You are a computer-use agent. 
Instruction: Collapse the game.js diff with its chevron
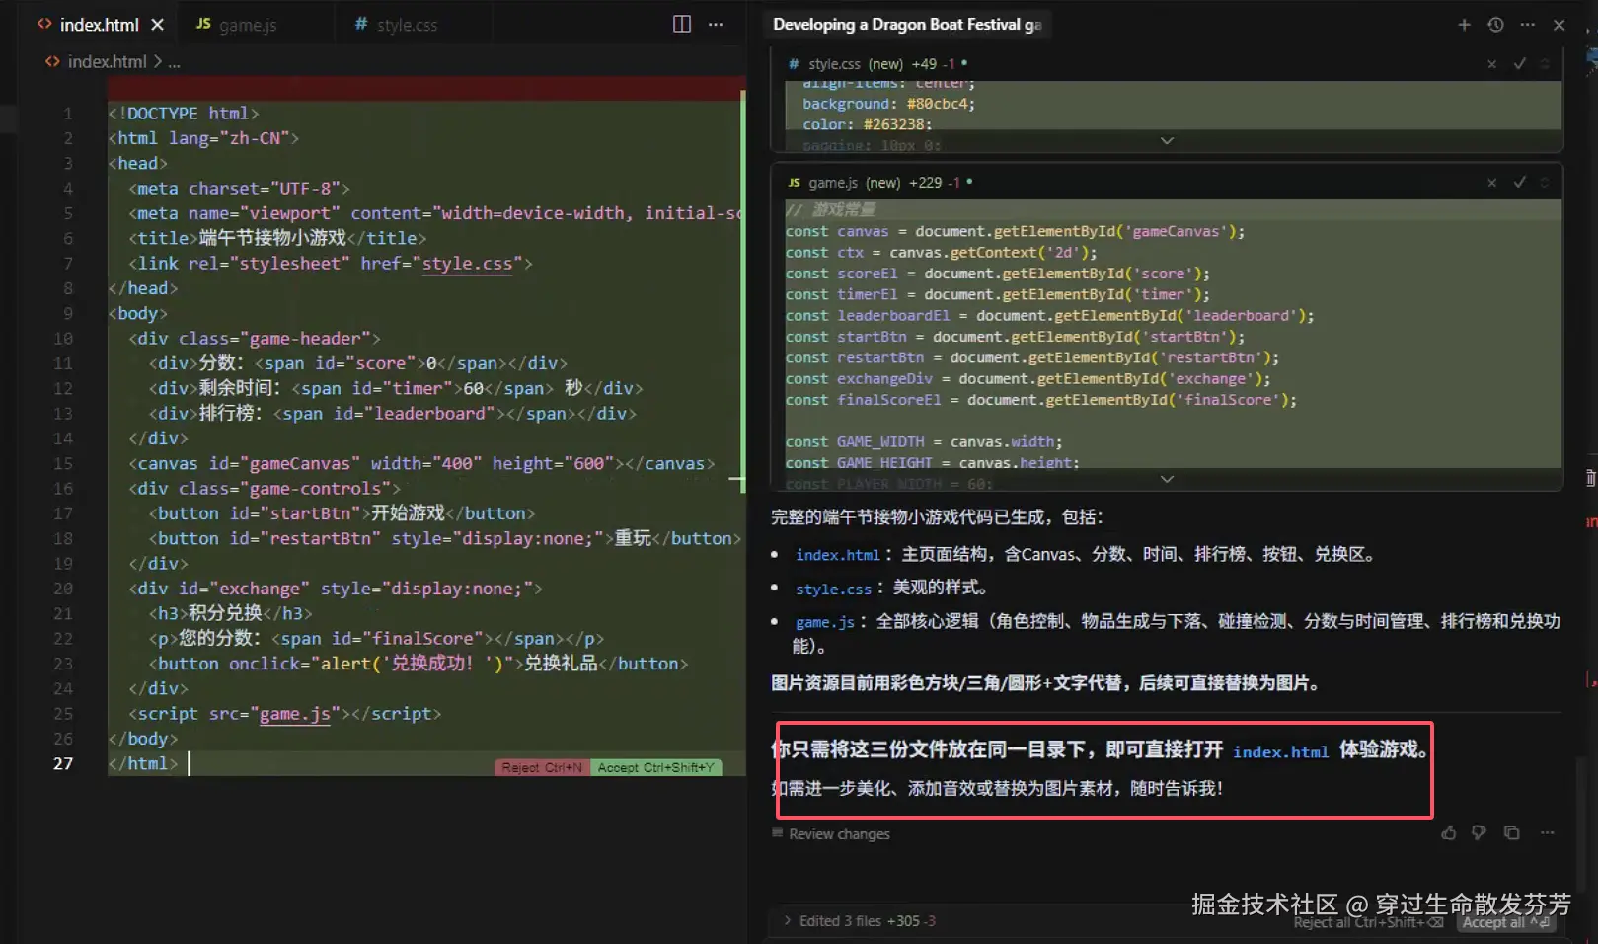coord(1167,479)
